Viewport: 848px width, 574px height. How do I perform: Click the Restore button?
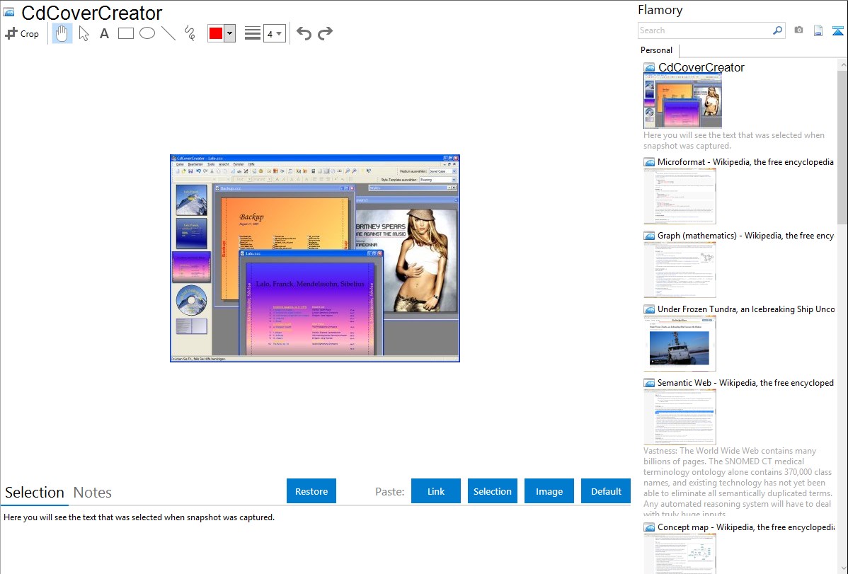click(x=311, y=491)
